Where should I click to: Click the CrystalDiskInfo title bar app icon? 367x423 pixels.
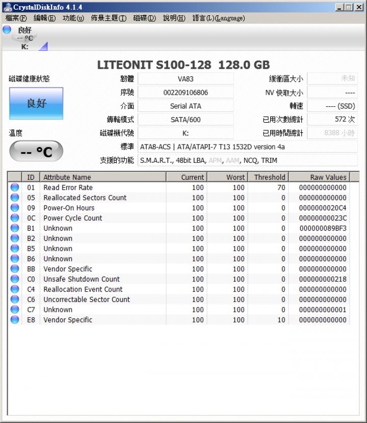click(x=8, y=7)
